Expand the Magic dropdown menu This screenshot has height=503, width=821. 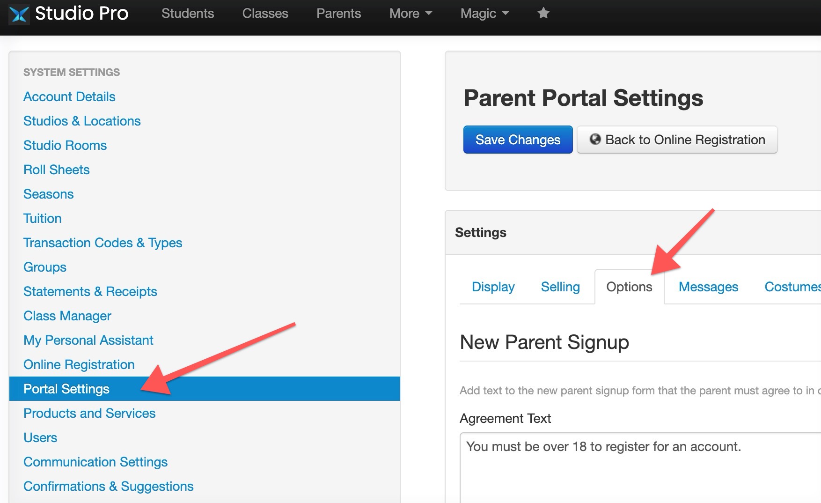pos(484,13)
